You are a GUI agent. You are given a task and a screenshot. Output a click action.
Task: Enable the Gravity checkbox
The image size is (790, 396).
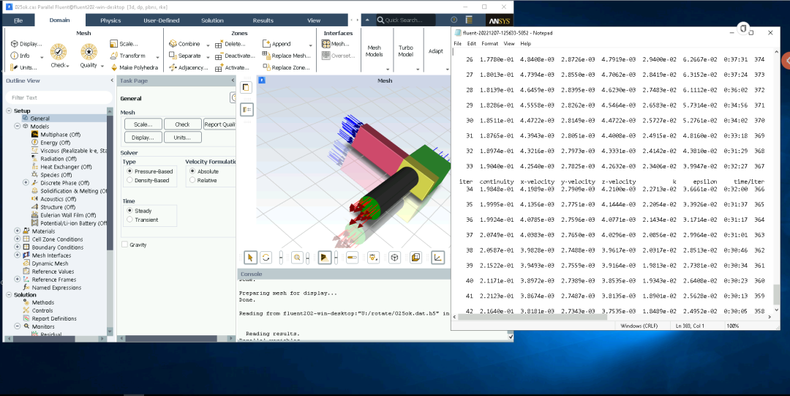coord(124,244)
